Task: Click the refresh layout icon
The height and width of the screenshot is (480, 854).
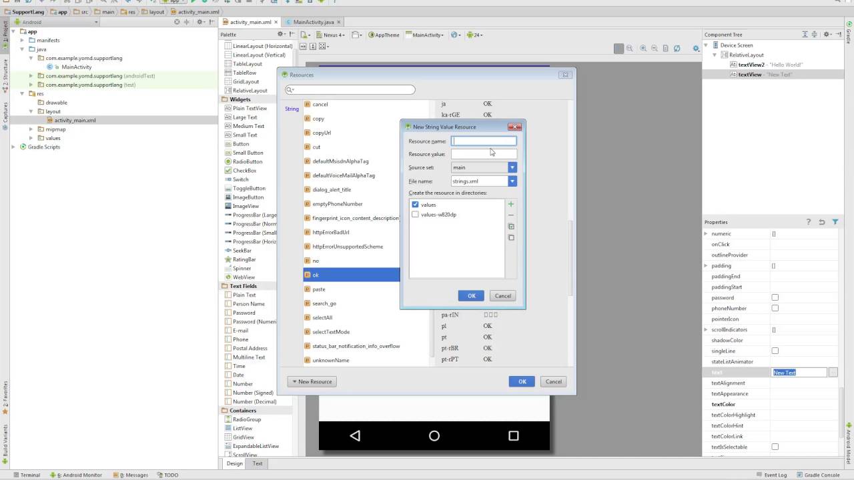Action: tap(677, 48)
